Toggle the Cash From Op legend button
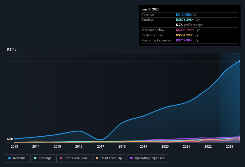245x167 pixels. tap(109, 159)
